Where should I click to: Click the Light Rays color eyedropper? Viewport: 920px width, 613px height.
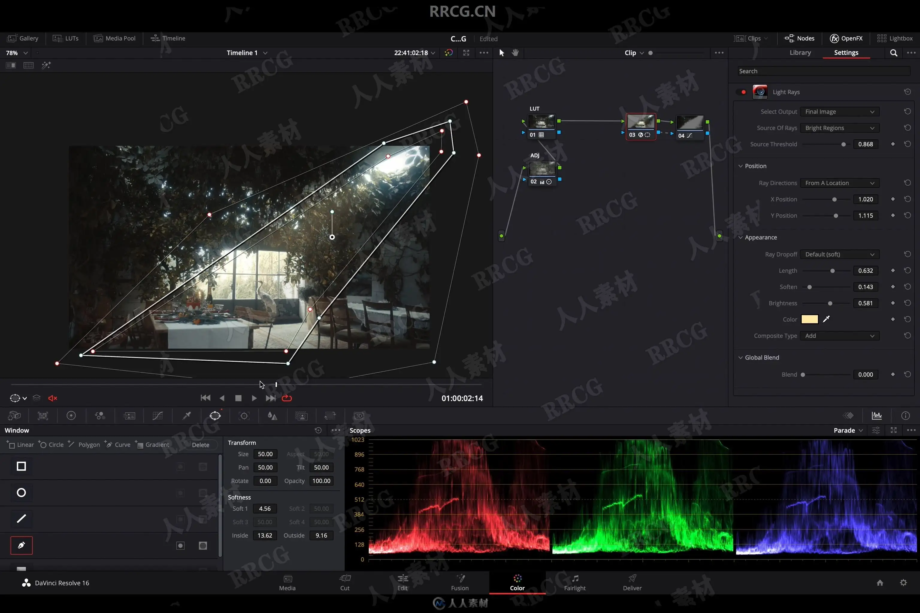tap(826, 319)
